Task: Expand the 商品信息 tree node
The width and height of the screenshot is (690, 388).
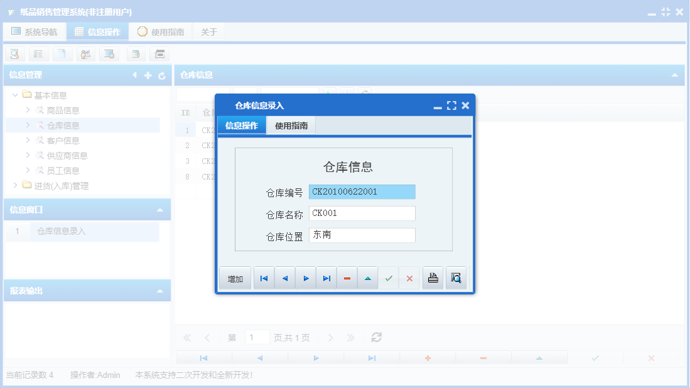Action: click(29, 110)
